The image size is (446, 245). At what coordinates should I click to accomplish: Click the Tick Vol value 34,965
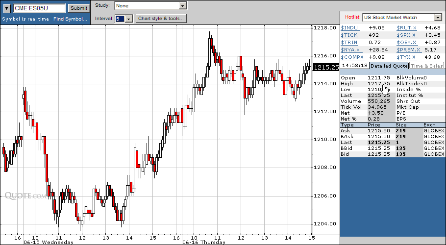tap(377, 107)
